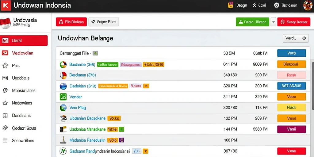
Task: Click the green Vander row icon
Action: tap(63, 97)
